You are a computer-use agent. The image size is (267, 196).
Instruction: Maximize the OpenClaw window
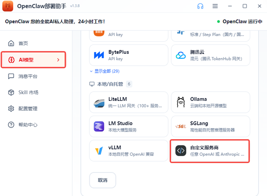tap(245, 6)
